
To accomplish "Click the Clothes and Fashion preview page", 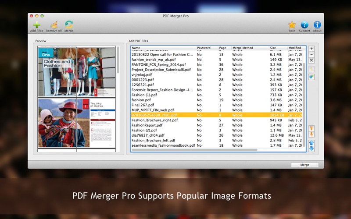I will coord(57,71).
